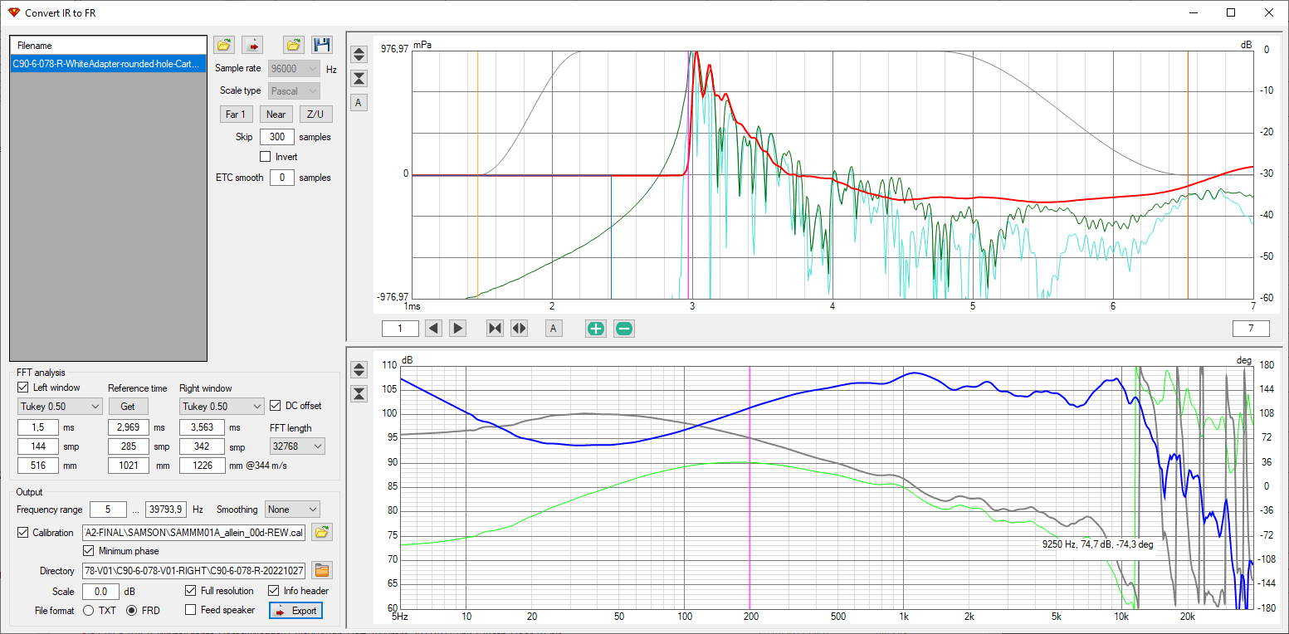Click the file icon with red arrow
Screen dimensions: 1289x634
point(253,45)
